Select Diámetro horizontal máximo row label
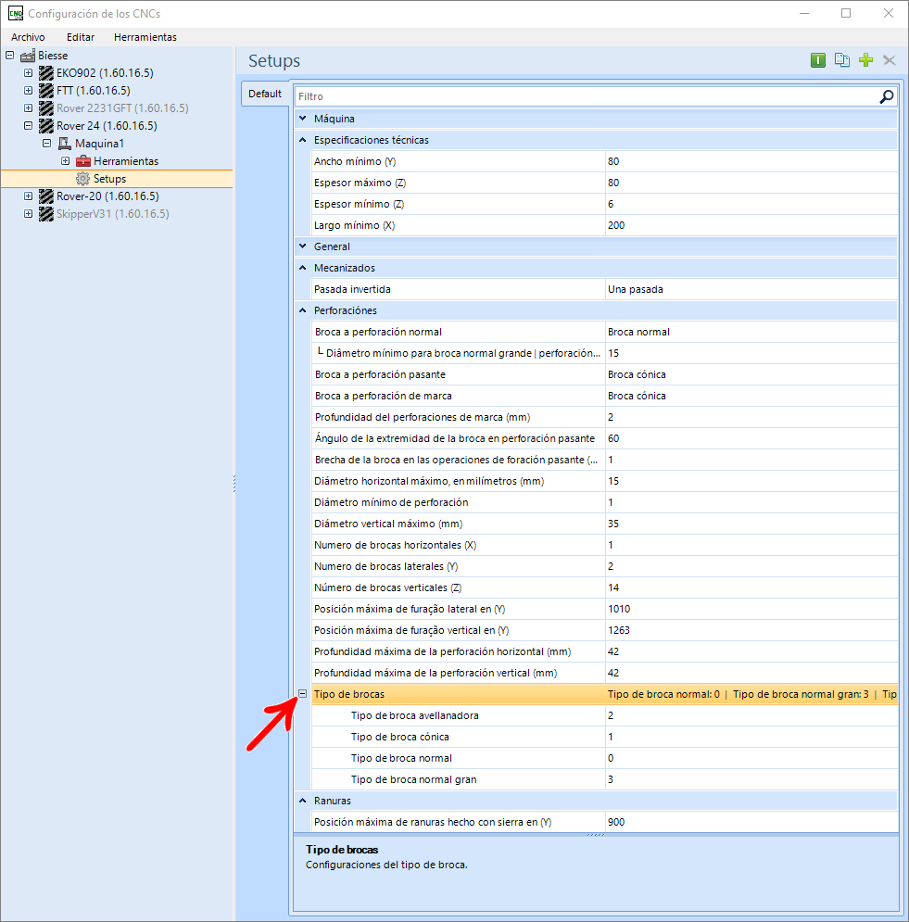The image size is (909, 922). pos(429,481)
